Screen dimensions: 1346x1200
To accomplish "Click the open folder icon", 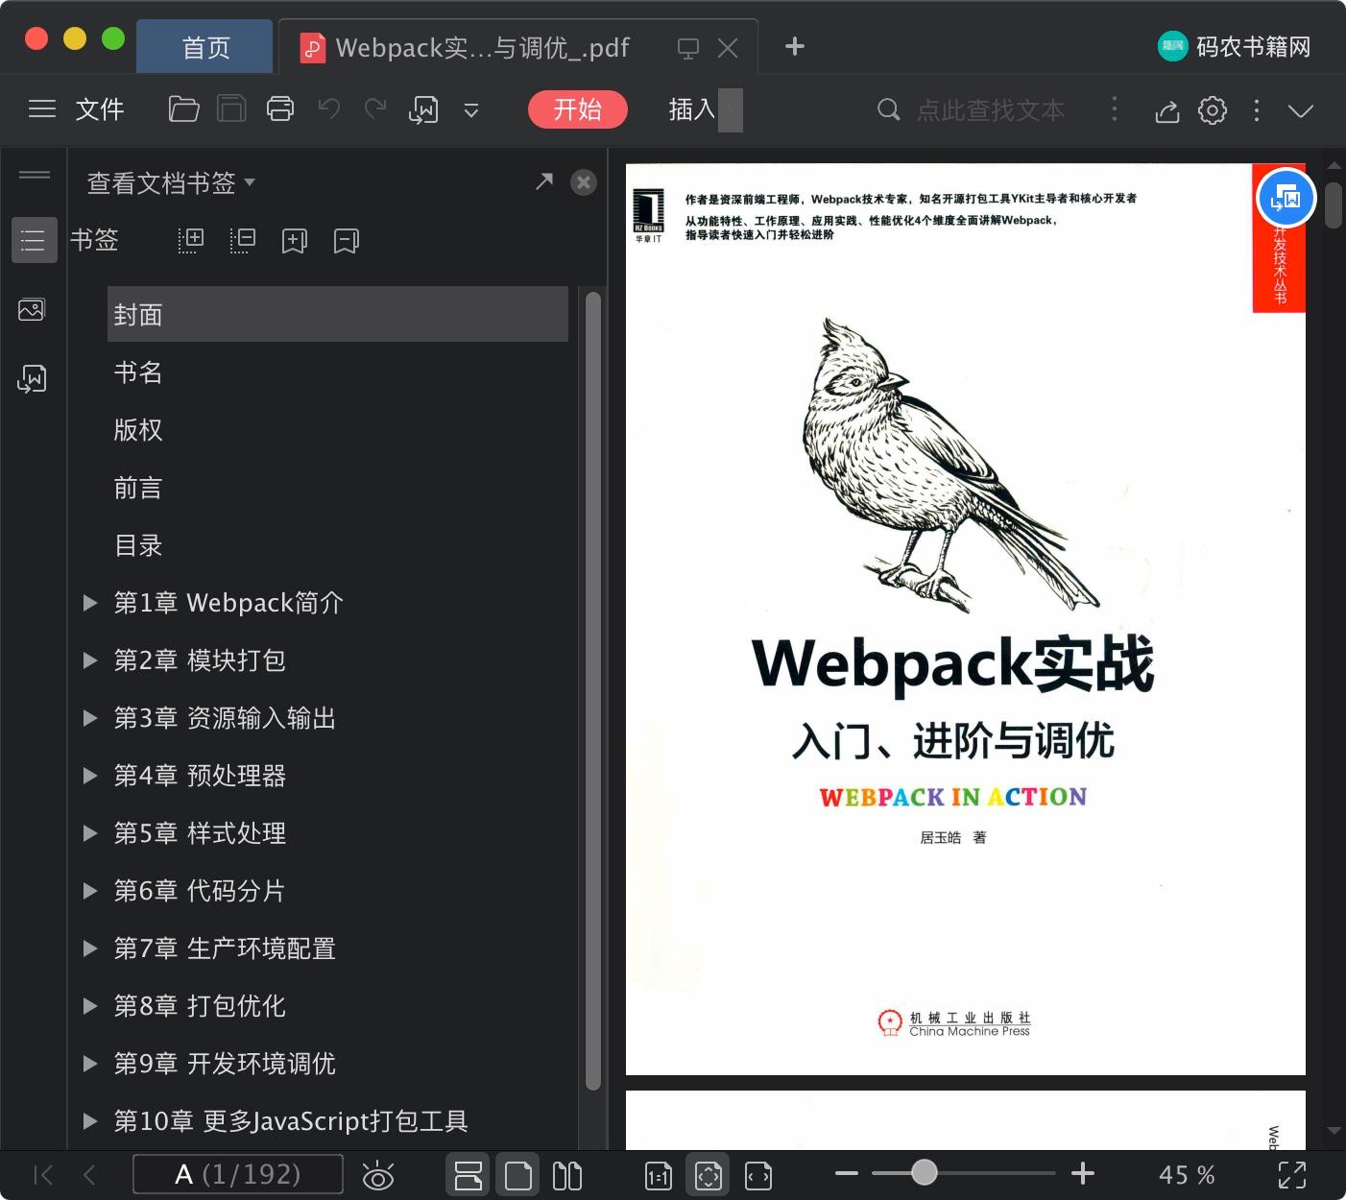I will click(x=183, y=109).
